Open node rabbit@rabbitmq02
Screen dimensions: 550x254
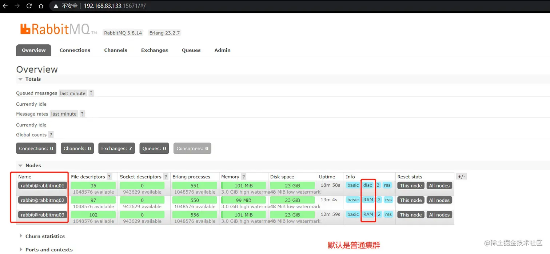coord(43,200)
